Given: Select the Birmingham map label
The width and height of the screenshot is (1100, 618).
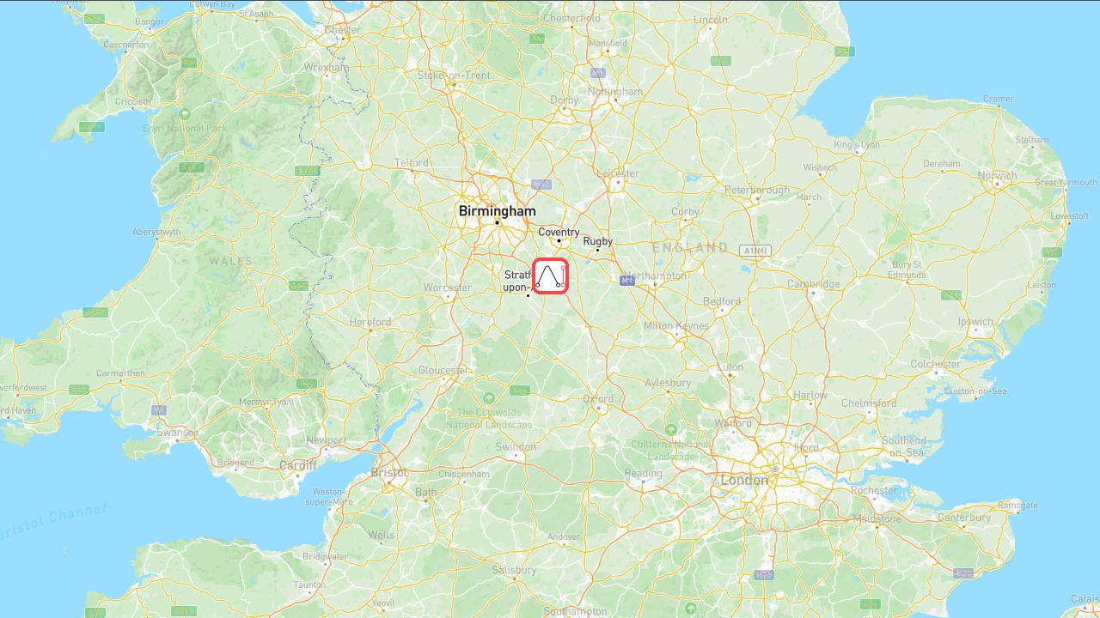Looking at the screenshot, I should [497, 211].
